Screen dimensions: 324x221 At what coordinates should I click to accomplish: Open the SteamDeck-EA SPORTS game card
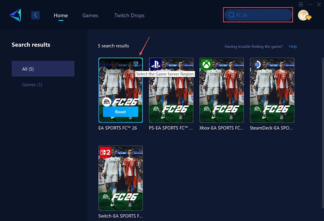point(272,90)
